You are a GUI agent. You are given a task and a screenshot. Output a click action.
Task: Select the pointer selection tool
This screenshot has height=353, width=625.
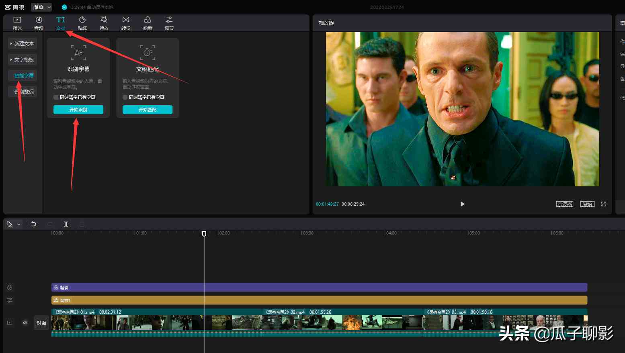pyautogui.click(x=10, y=224)
